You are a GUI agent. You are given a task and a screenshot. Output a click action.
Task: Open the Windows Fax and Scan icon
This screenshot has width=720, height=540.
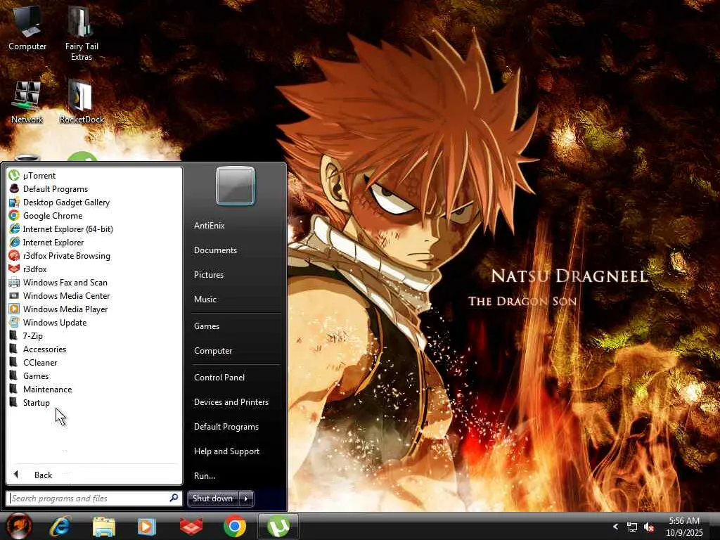click(x=14, y=282)
